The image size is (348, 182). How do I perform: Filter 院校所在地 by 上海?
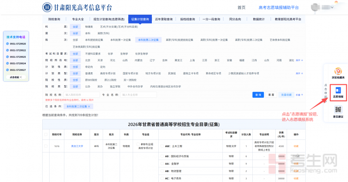point(192,60)
